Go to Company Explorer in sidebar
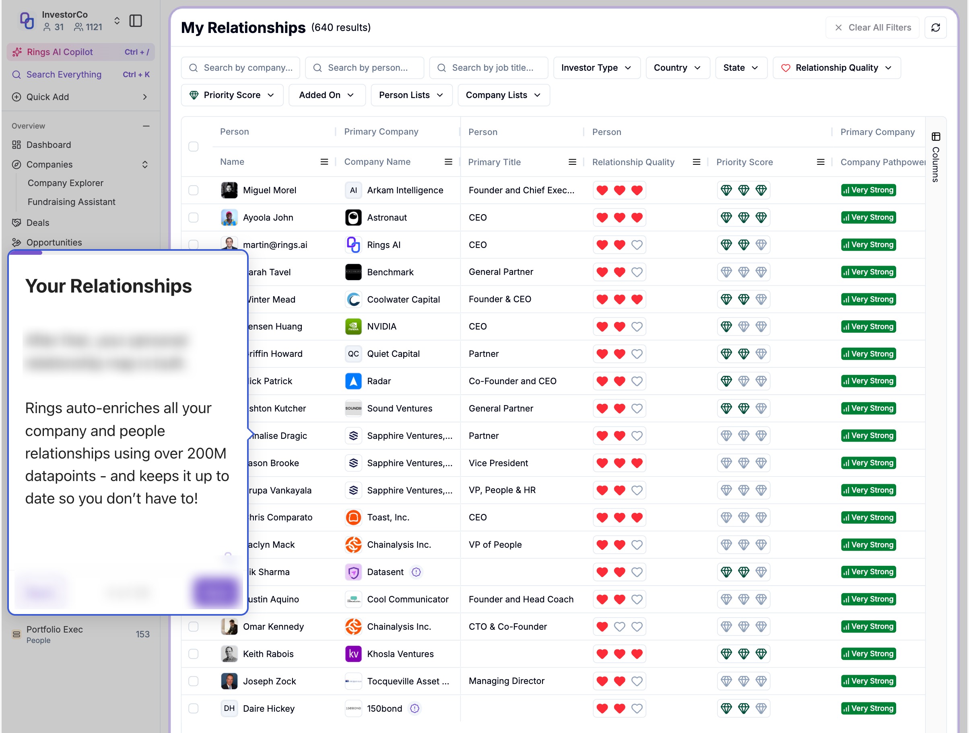The width and height of the screenshot is (969, 733). point(65,183)
